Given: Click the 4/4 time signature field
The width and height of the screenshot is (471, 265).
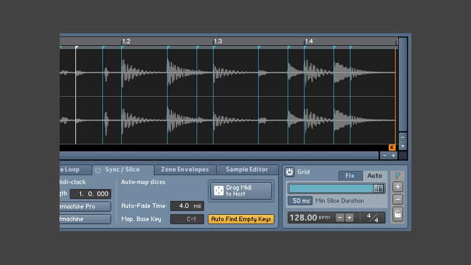Looking at the screenshot, I should (x=372, y=217).
